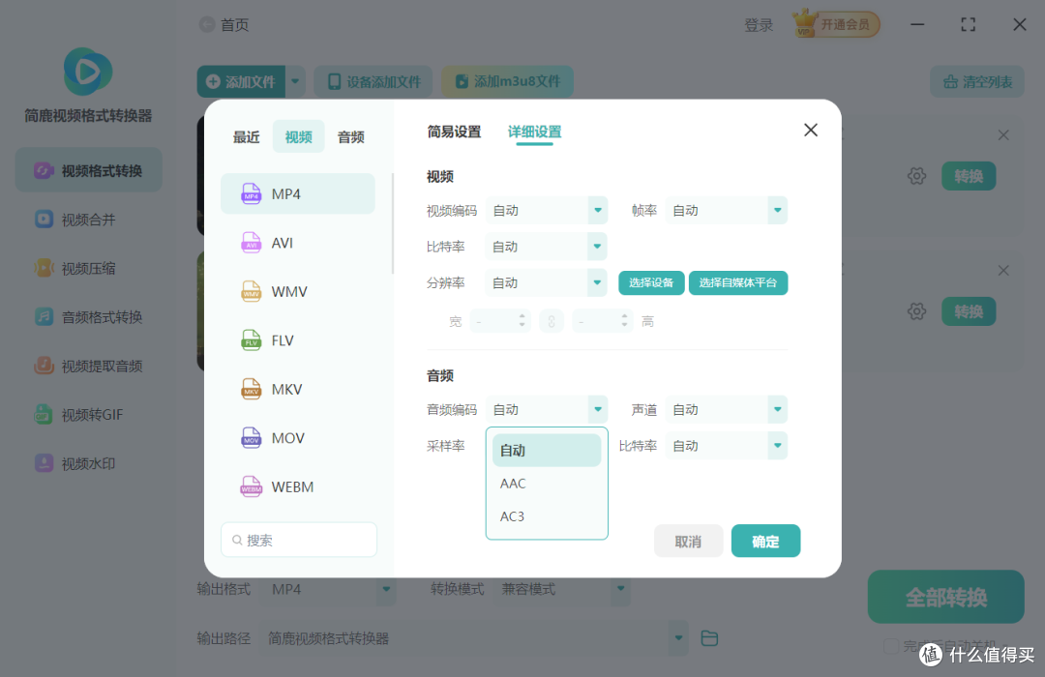Viewport: 1045px width, 677px height.
Task: Select the WEBM format icon
Action: pyautogui.click(x=252, y=486)
